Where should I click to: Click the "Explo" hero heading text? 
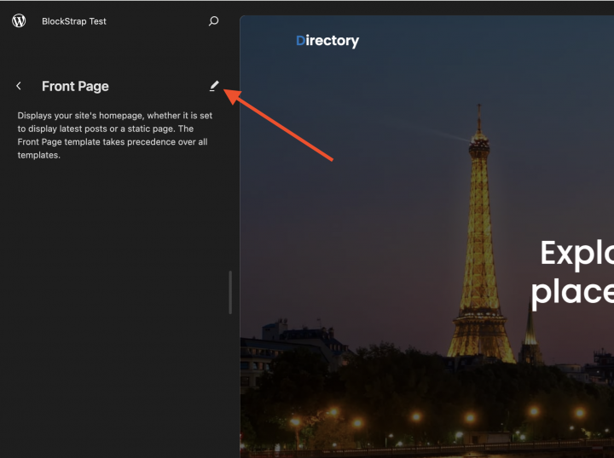click(x=576, y=253)
